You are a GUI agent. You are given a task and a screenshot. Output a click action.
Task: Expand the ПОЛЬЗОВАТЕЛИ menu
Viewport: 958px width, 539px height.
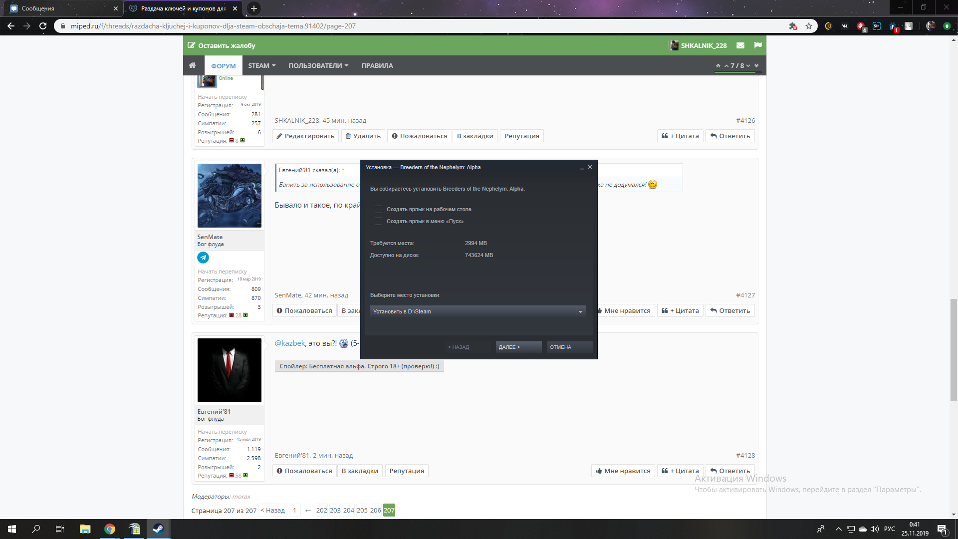point(318,66)
